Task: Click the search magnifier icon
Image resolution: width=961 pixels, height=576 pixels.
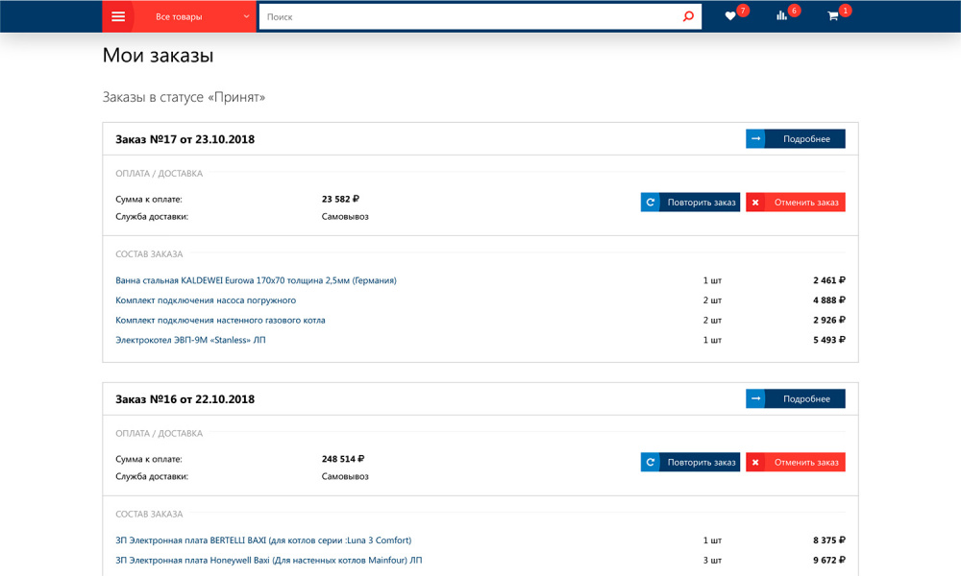Action: pyautogui.click(x=688, y=16)
